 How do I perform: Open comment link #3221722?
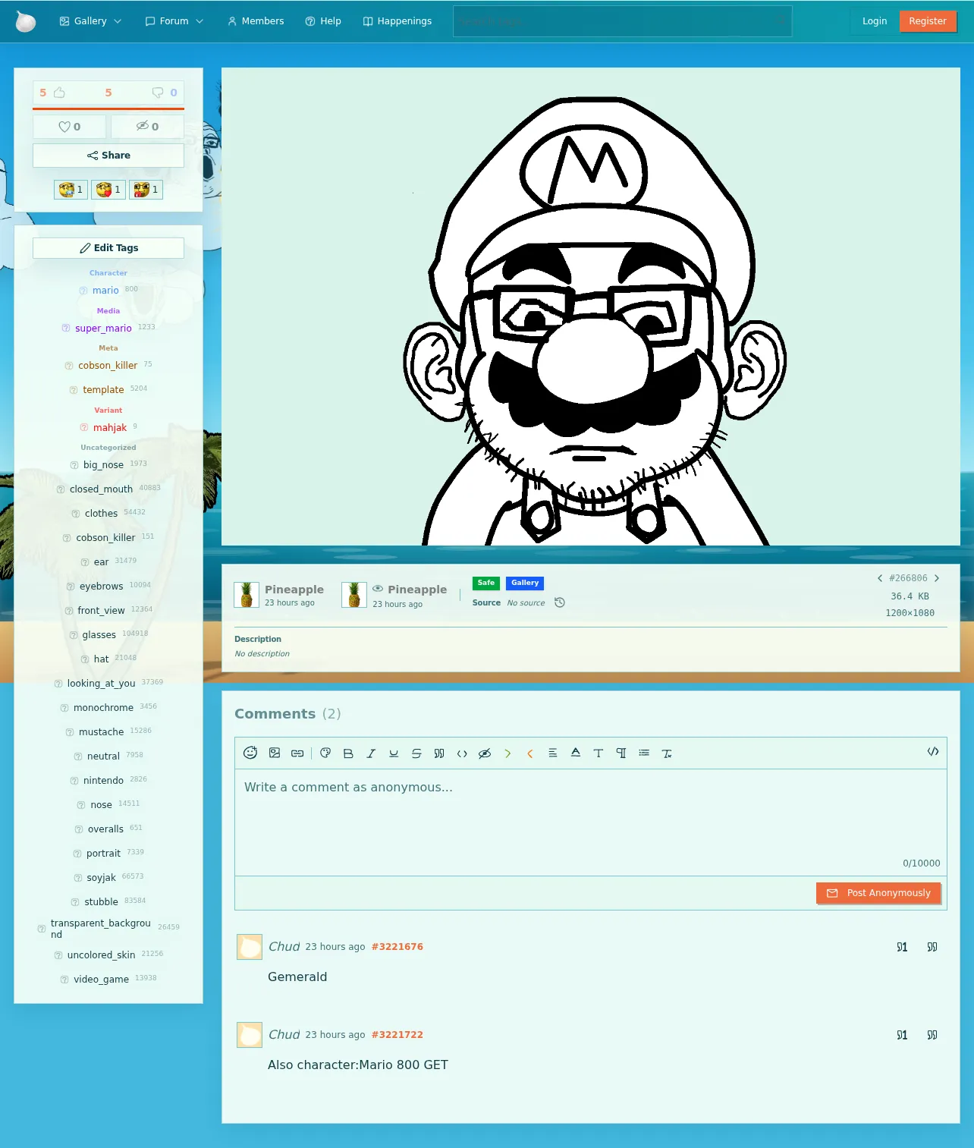397,1035
